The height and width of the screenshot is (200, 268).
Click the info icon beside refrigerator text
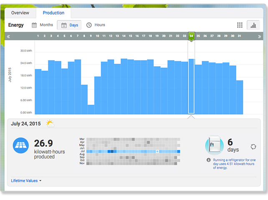point(209,160)
